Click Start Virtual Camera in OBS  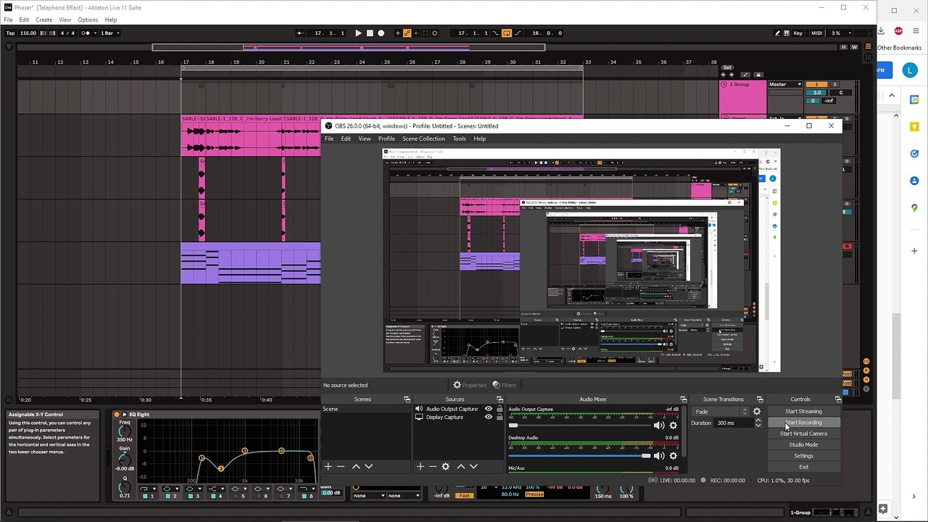tap(803, 434)
